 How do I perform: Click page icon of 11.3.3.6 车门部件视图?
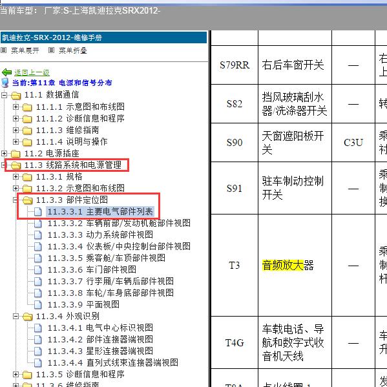click(x=38, y=270)
